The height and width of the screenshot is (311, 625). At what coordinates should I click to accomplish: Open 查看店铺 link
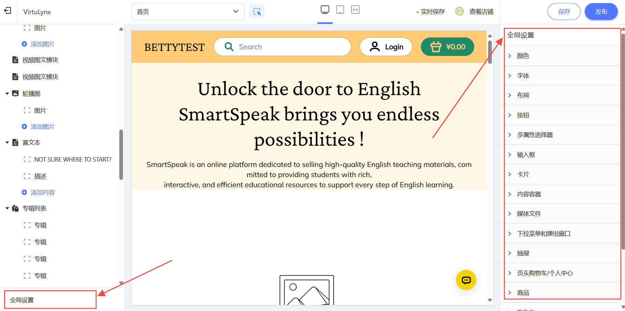(481, 12)
